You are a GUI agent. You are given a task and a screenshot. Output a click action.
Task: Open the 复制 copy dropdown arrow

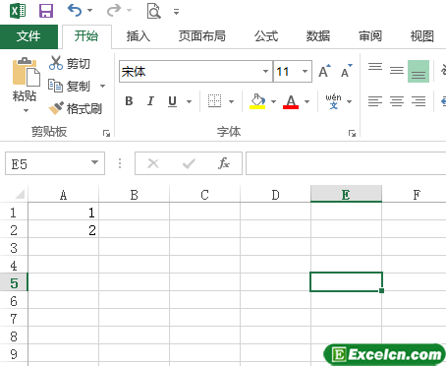click(102, 87)
